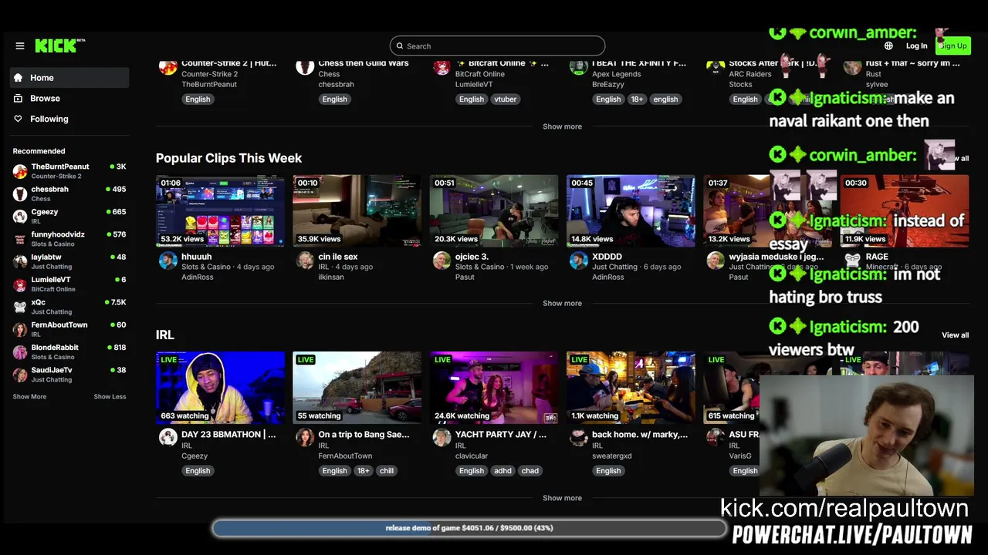Open BlondeRabbit recommended channel

pos(69,351)
